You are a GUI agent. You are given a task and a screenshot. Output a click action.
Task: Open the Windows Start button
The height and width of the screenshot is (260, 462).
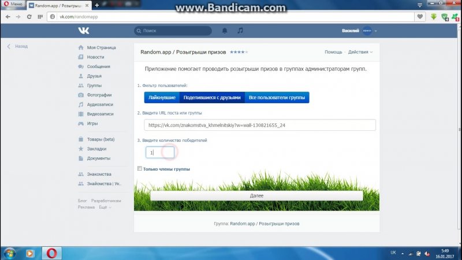[x=9, y=253]
